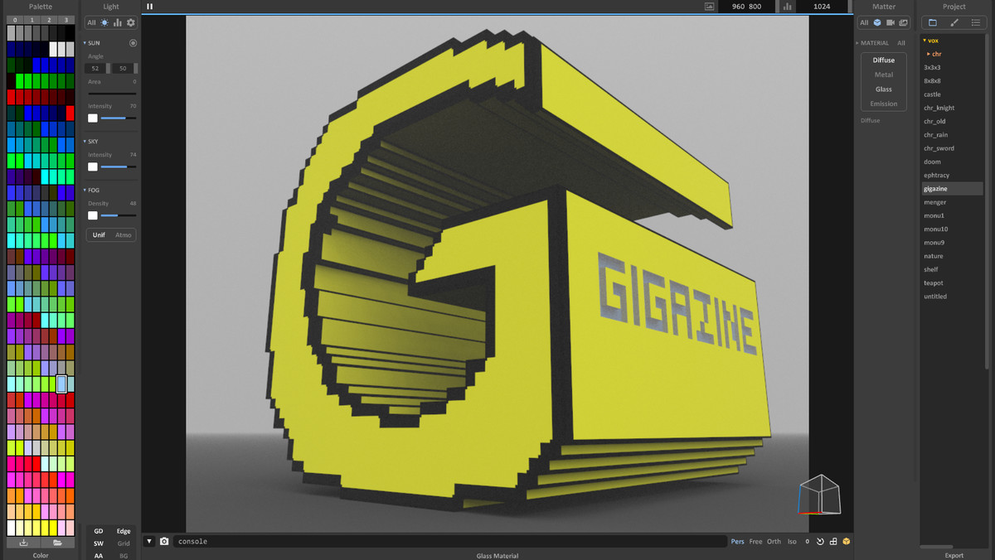This screenshot has width=995, height=560.
Task: Expand the chr folder in project tree
Action: (x=929, y=54)
